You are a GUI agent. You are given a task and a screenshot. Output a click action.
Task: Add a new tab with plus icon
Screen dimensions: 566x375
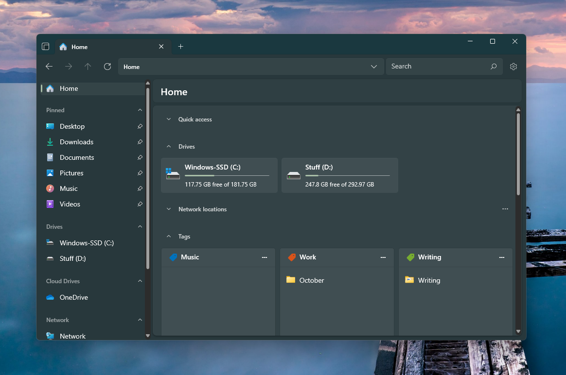[180, 47]
